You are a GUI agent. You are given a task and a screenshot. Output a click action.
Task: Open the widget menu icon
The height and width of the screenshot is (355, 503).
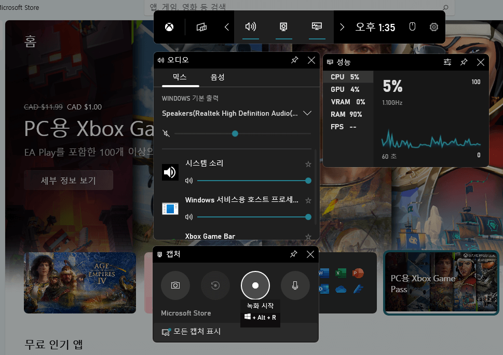201,28
